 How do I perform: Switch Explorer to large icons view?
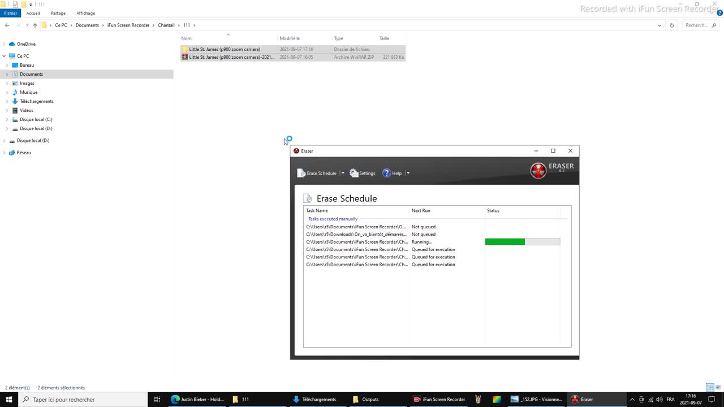coord(718,388)
